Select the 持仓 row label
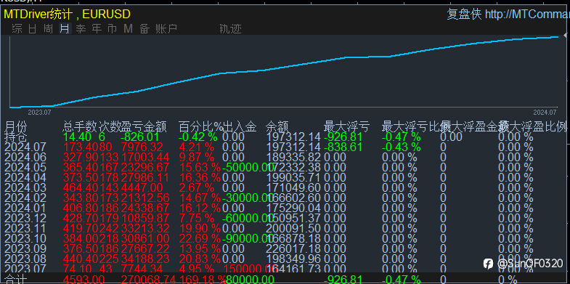 (16, 137)
